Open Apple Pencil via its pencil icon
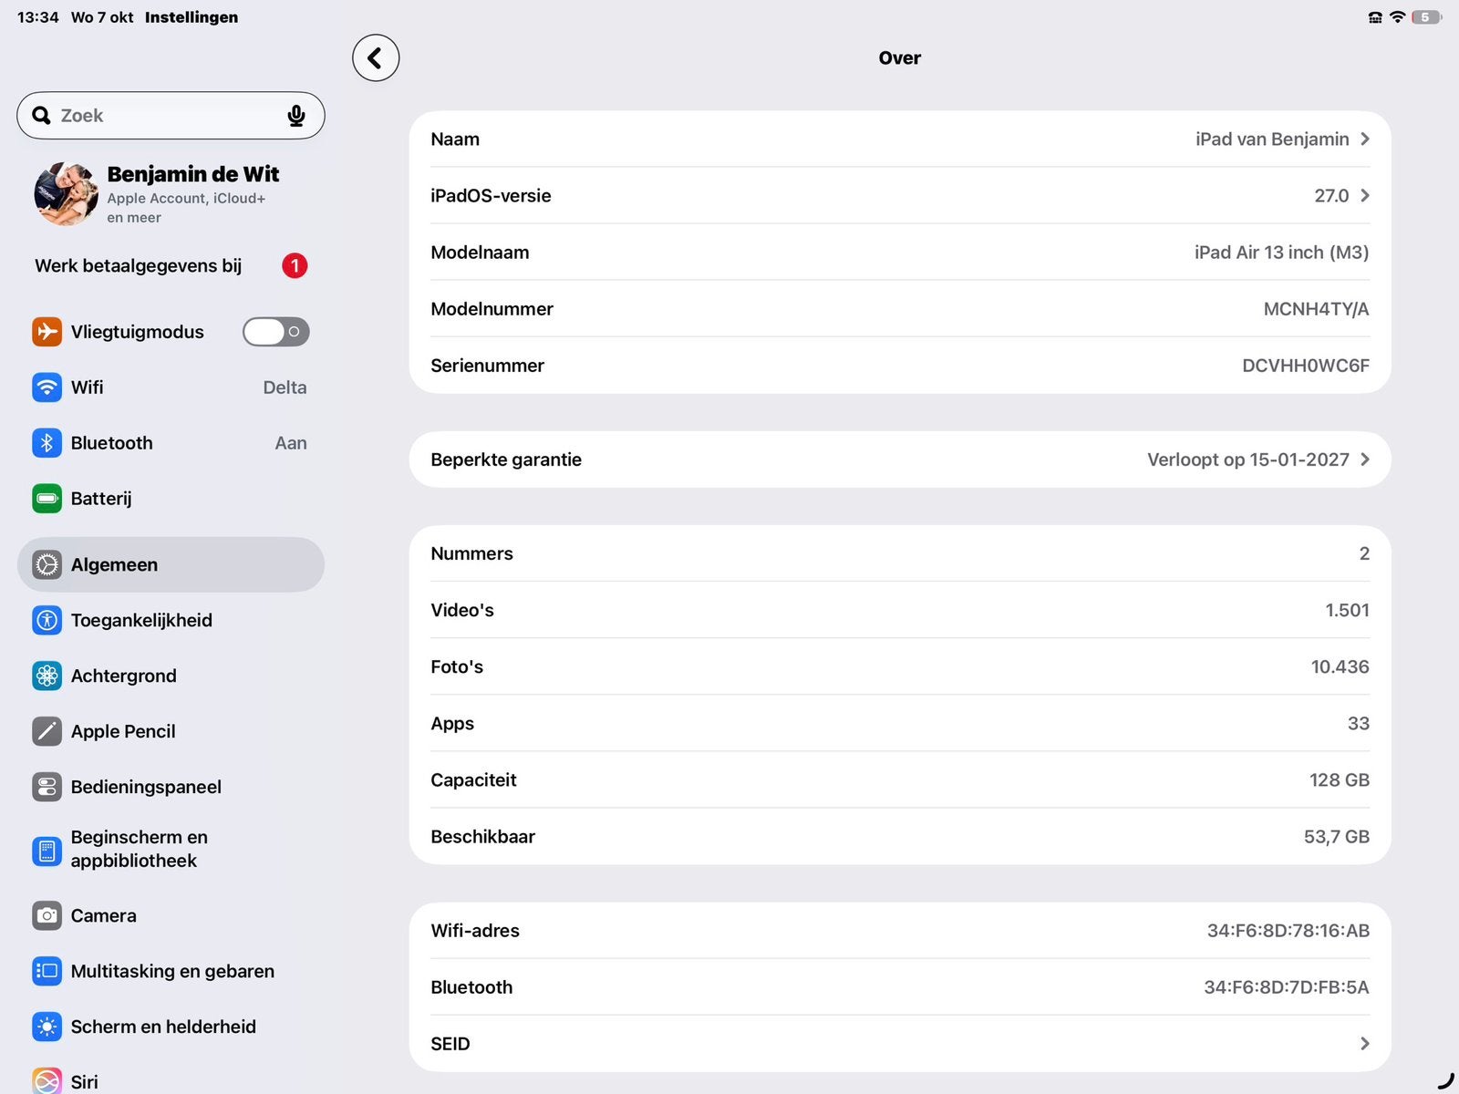The width and height of the screenshot is (1459, 1094). pos(47,732)
